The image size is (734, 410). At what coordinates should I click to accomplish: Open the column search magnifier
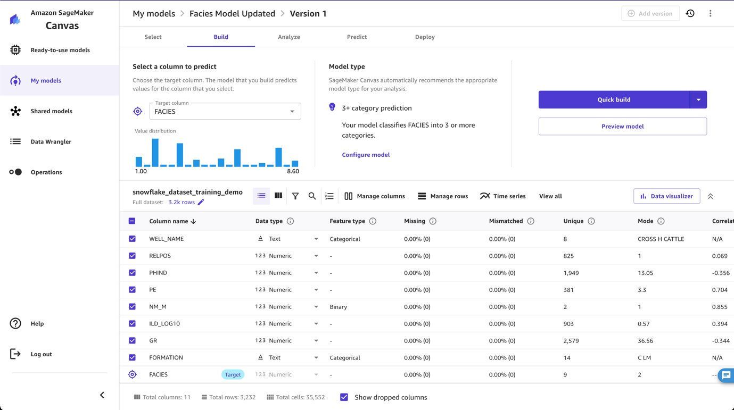pos(312,196)
